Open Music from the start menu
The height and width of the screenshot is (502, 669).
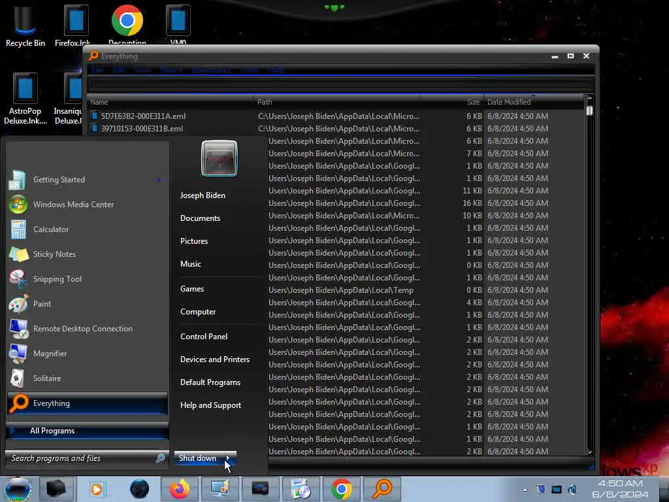click(x=191, y=264)
